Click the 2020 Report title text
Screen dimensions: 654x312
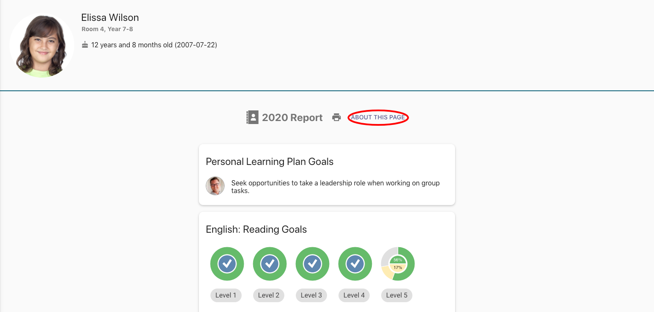click(x=292, y=118)
